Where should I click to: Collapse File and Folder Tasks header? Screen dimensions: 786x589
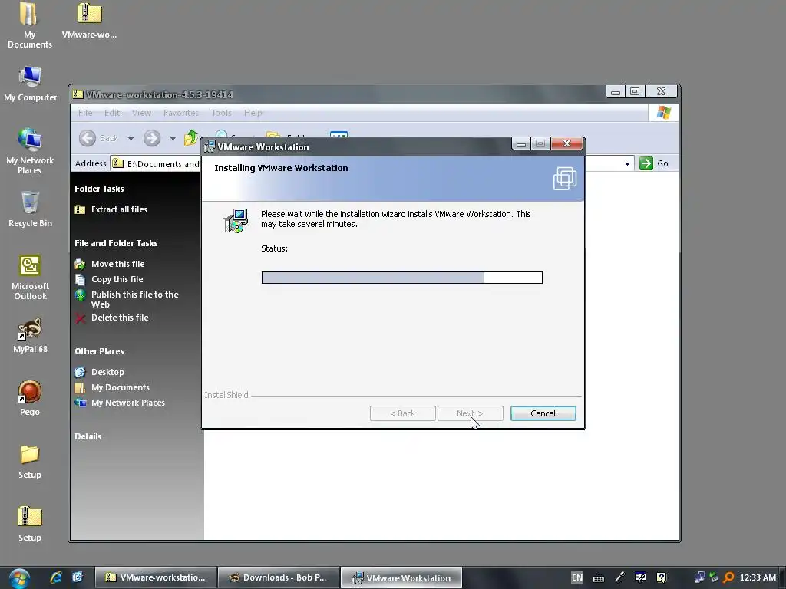pyautogui.click(x=117, y=243)
